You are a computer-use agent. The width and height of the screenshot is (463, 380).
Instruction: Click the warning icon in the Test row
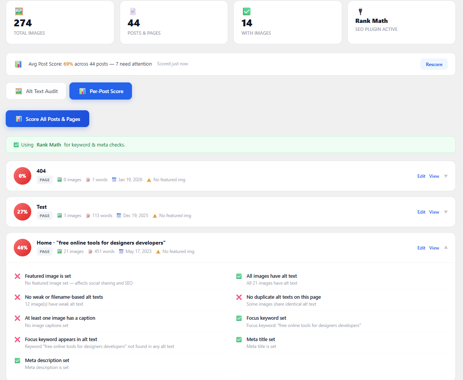point(155,216)
